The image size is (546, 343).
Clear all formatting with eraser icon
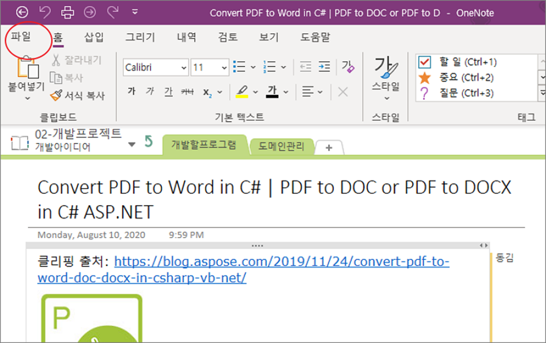click(348, 67)
